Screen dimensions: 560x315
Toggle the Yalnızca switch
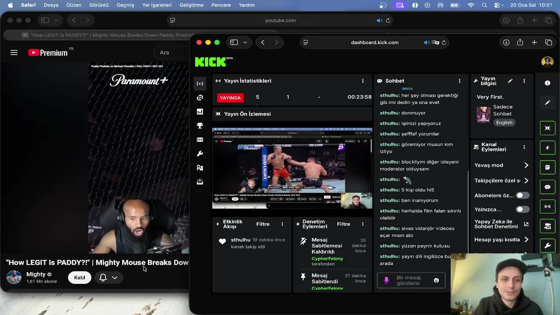click(x=522, y=210)
